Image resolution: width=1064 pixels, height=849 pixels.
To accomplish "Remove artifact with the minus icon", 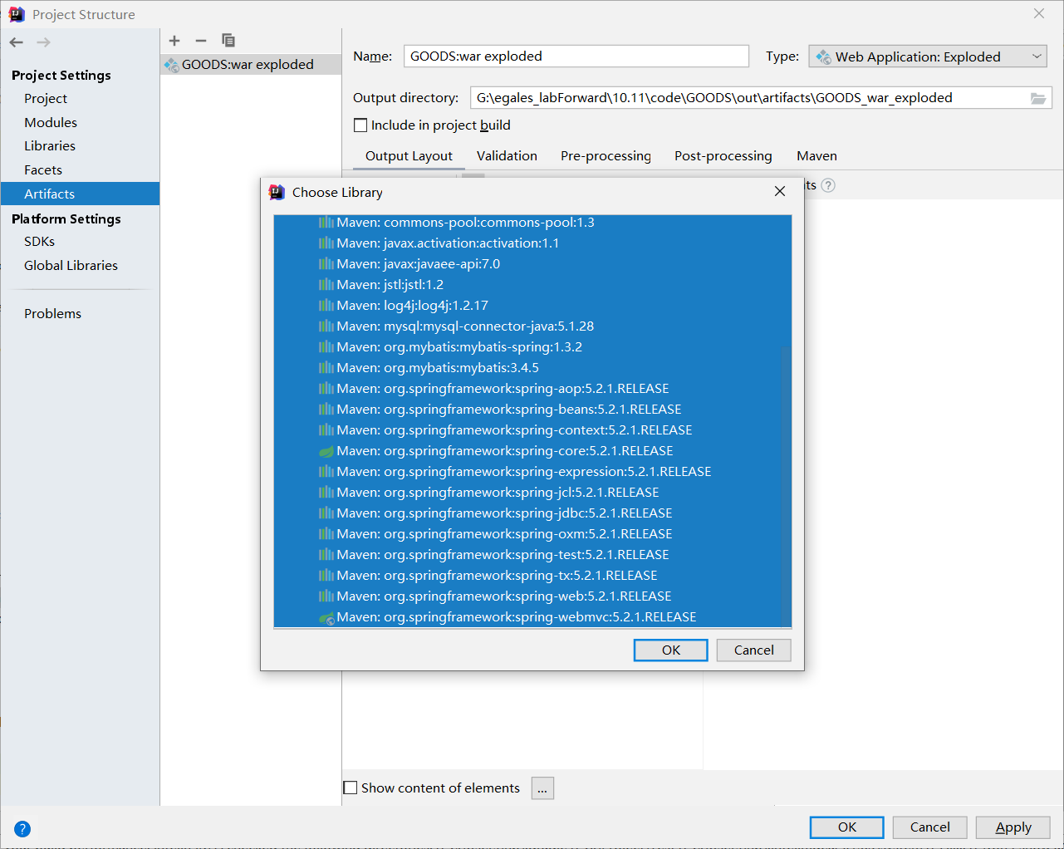I will tap(201, 41).
